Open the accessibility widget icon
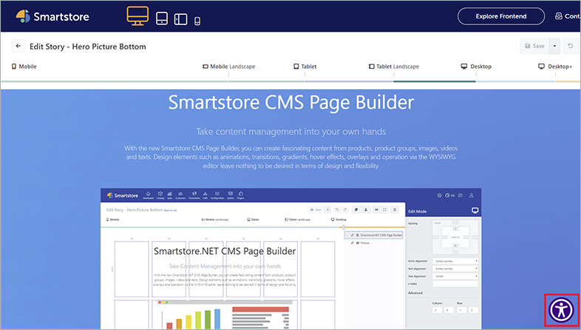The height and width of the screenshot is (330, 581). click(x=561, y=310)
